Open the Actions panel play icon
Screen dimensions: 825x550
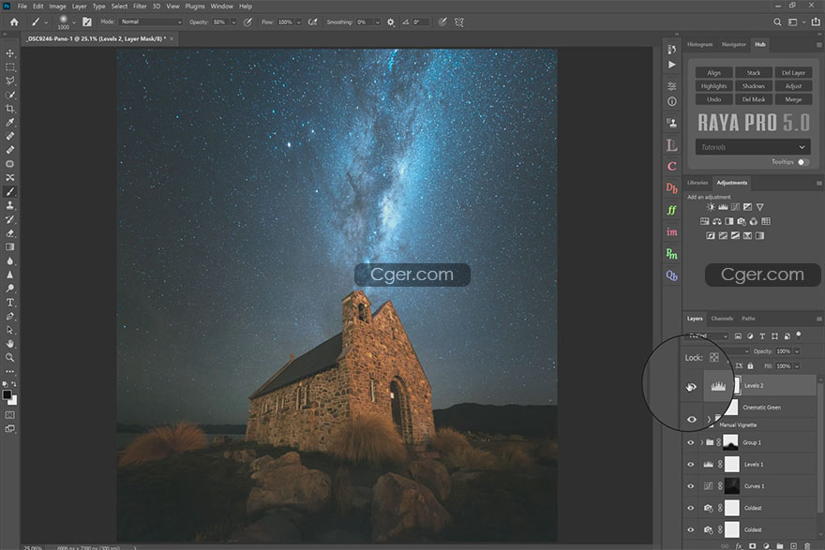[672, 65]
